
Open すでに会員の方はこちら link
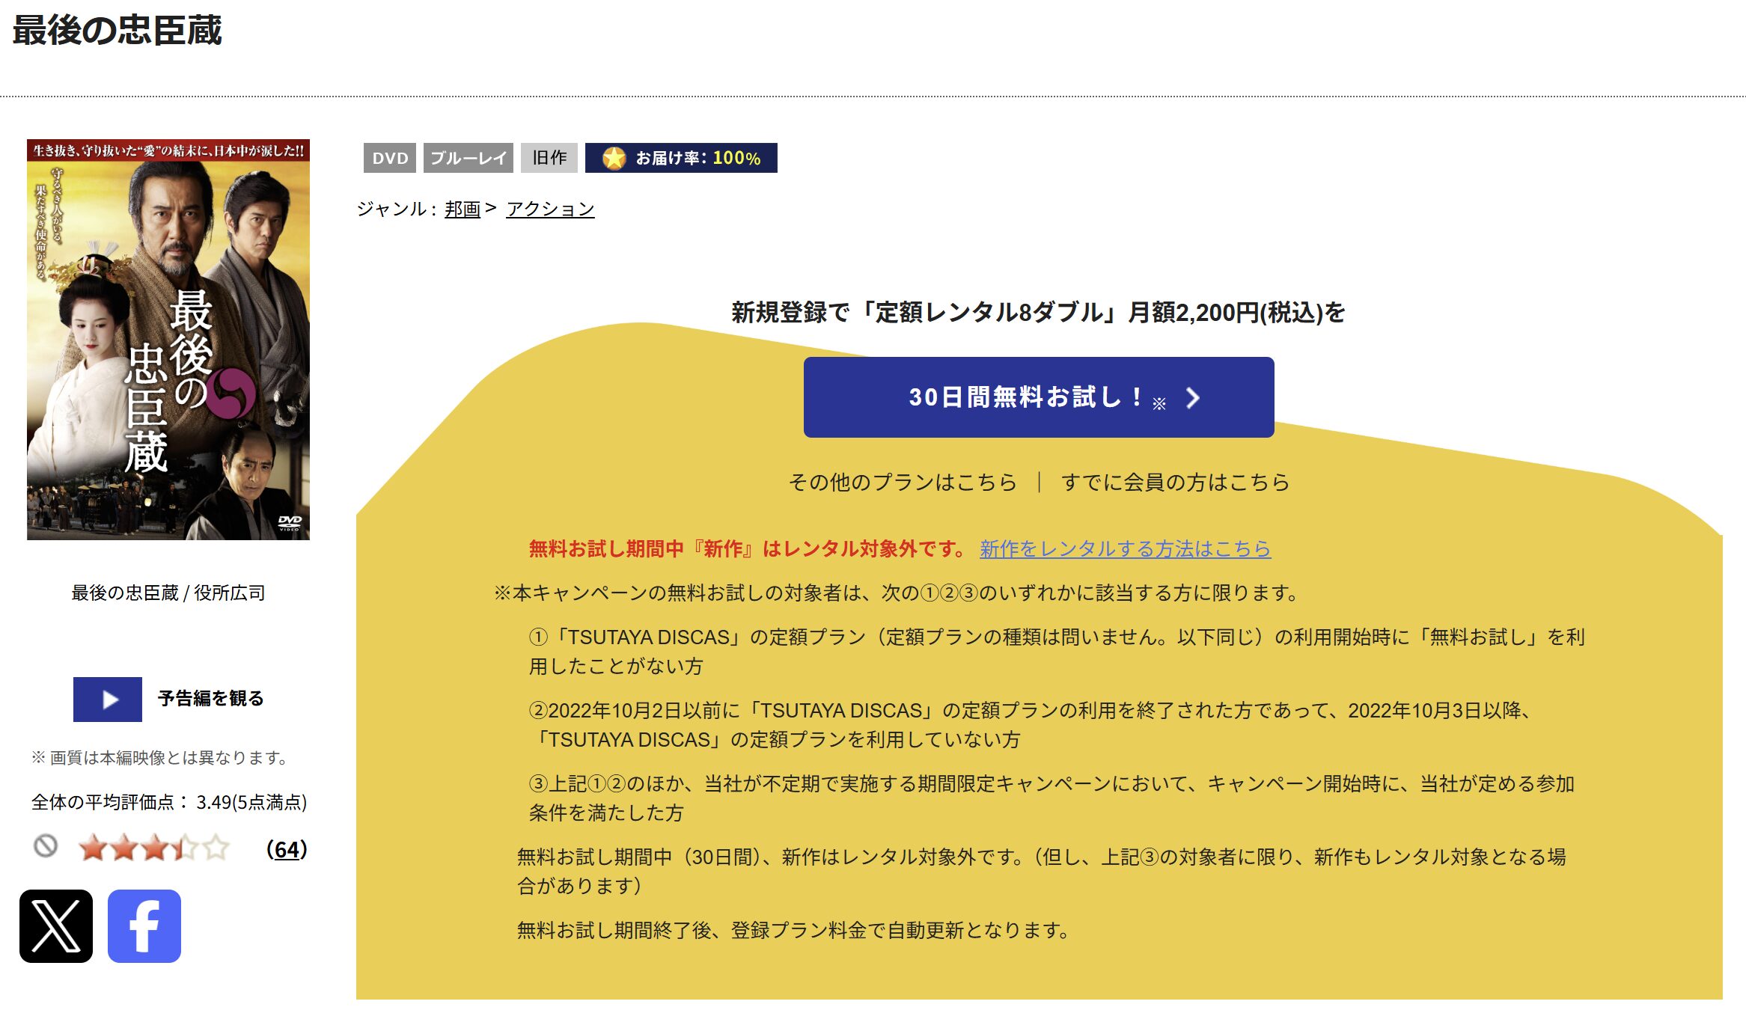tap(1176, 482)
